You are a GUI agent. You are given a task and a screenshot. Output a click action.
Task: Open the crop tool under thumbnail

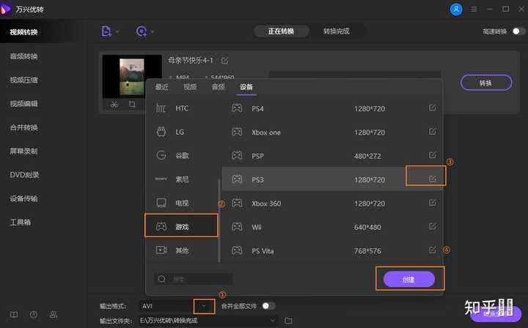click(x=132, y=105)
